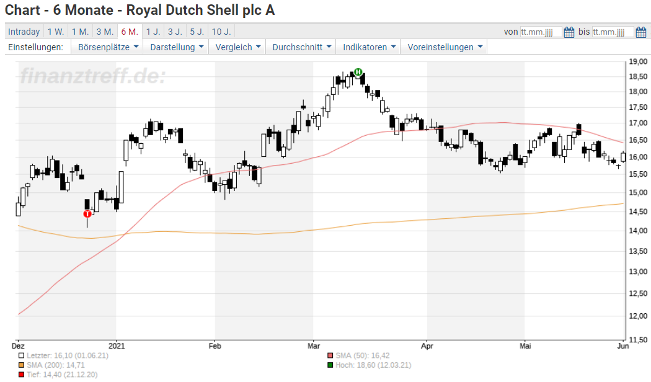The height and width of the screenshot is (382, 651).
Task: Expand the Vergleich dropdown menu
Action: point(237,47)
